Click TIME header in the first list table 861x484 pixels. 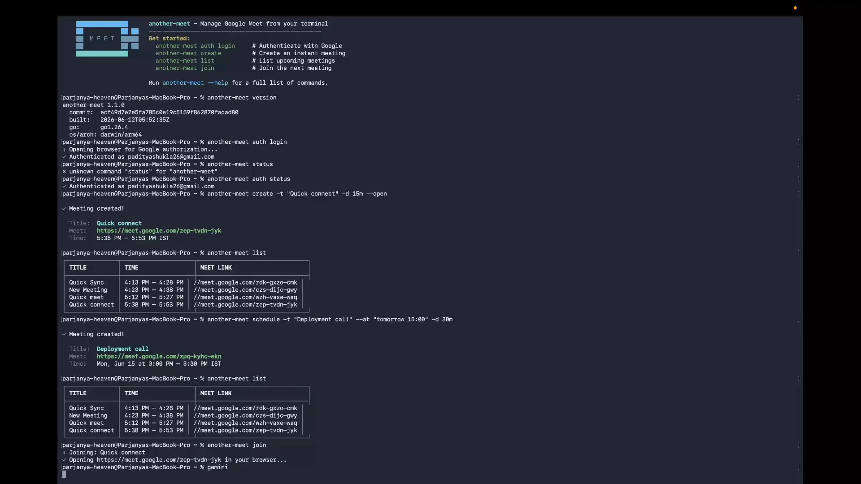[x=131, y=268]
